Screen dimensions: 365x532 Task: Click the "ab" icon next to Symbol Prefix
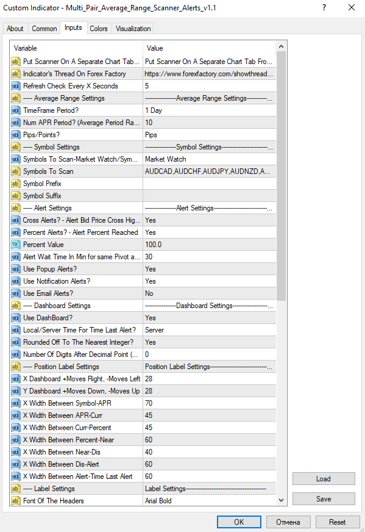(x=14, y=184)
